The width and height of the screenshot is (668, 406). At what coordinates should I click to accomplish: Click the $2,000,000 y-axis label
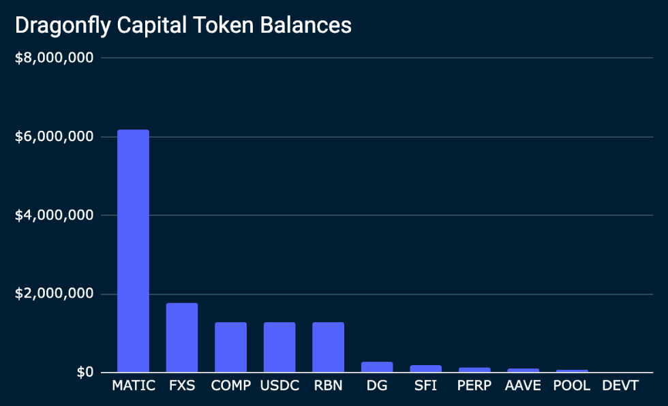click(54, 294)
